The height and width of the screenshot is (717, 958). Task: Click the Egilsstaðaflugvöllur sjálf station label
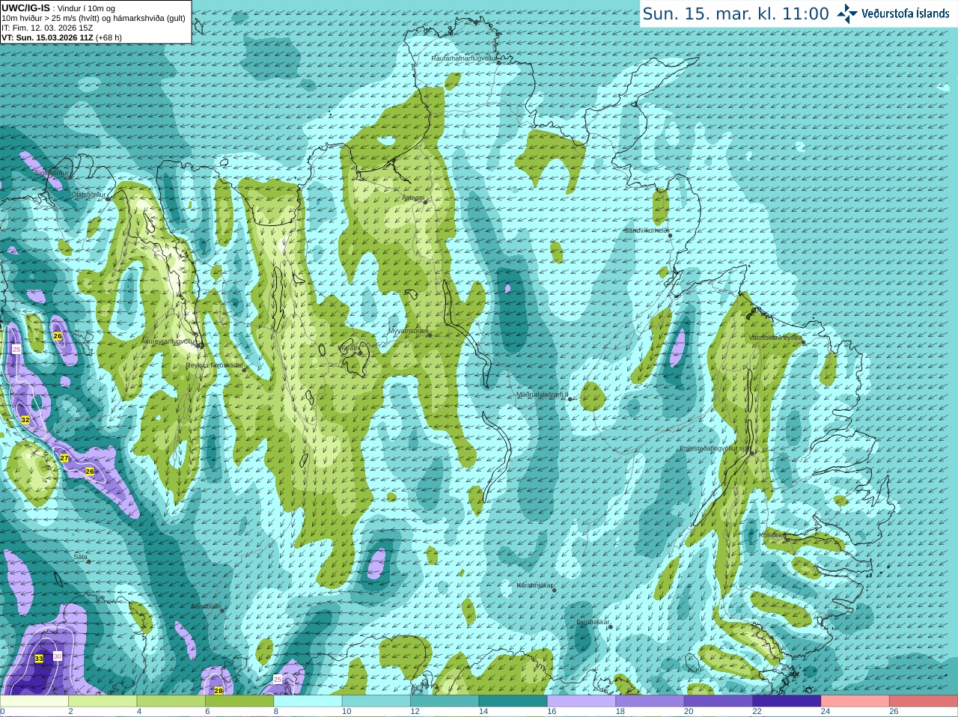(x=714, y=448)
